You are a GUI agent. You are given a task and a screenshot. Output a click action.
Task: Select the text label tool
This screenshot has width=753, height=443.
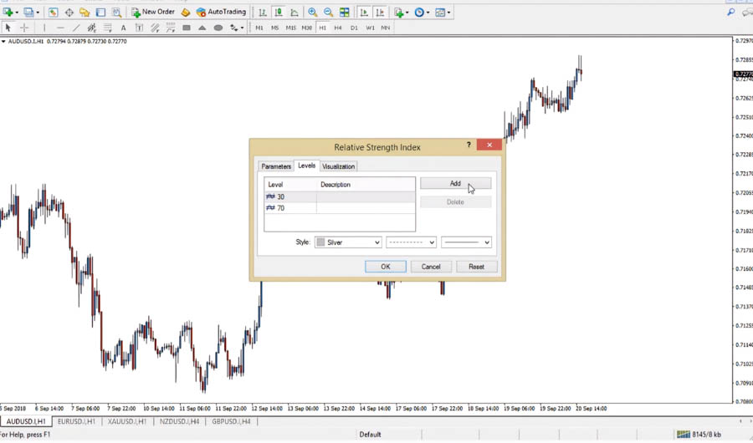139,28
